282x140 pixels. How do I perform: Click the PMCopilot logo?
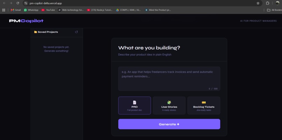coord(26,21)
